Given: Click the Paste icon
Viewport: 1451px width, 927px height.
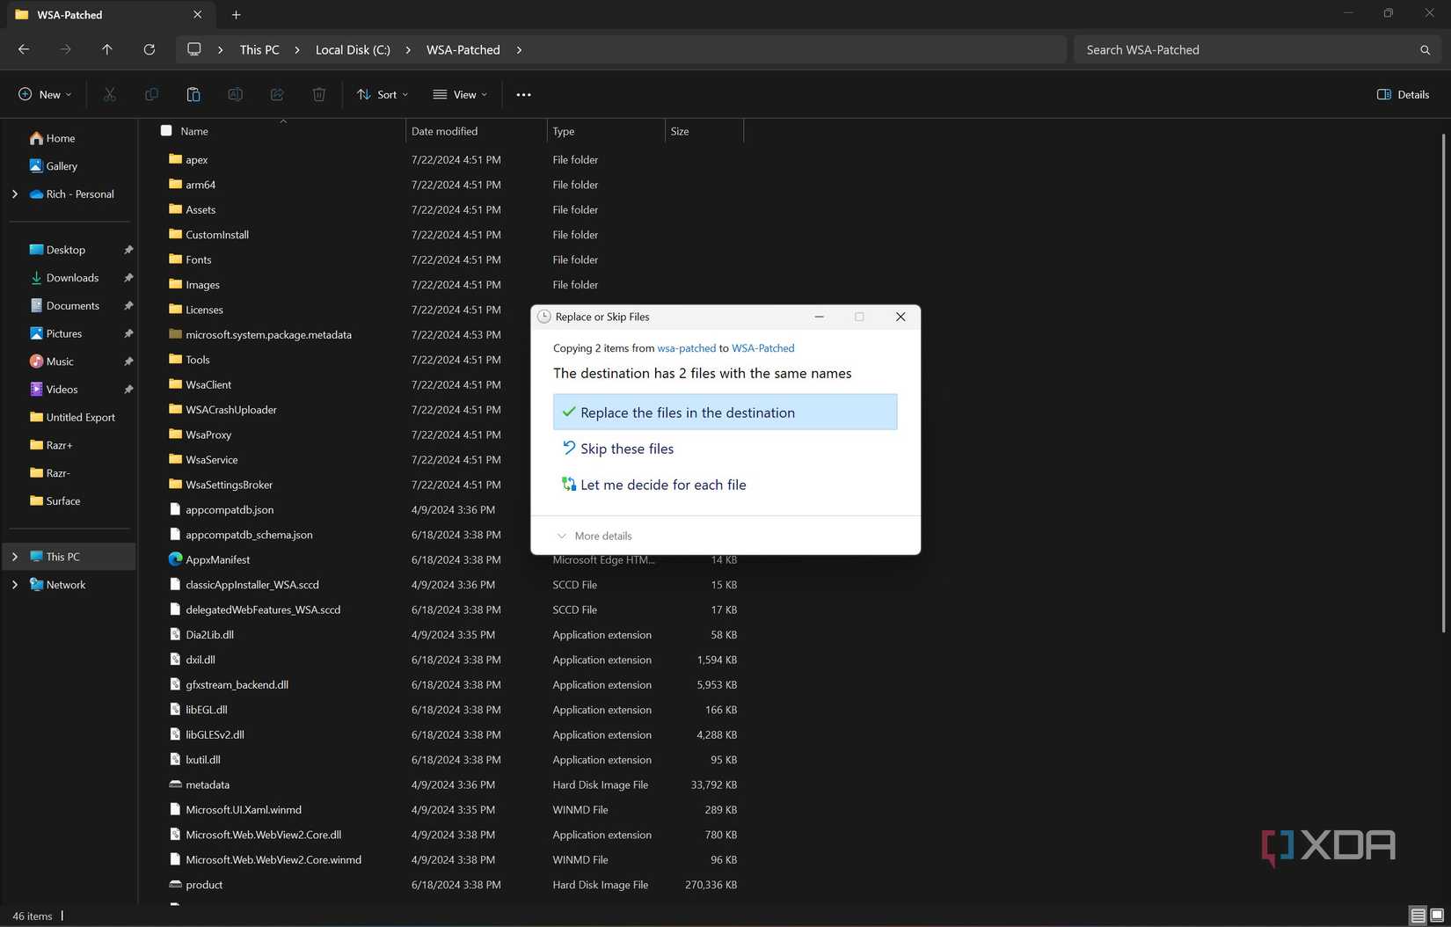Looking at the screenshot, I should click(193, 94).
